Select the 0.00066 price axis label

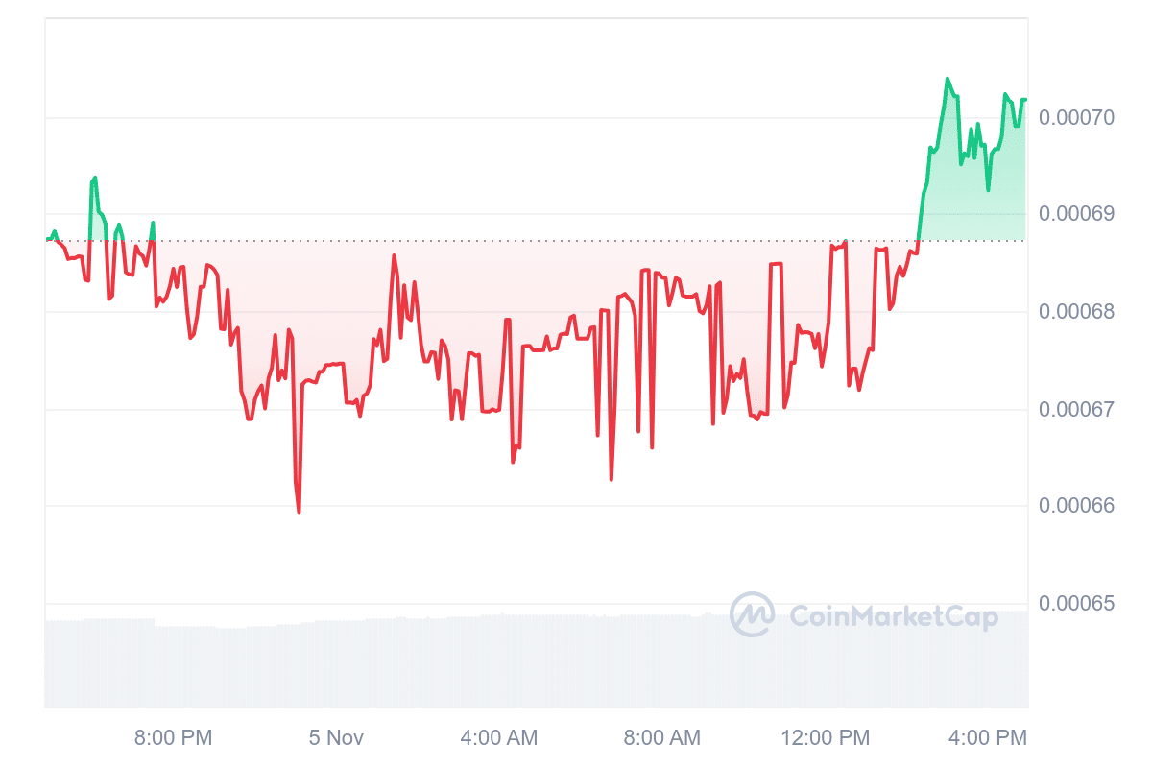(1076, 506)
